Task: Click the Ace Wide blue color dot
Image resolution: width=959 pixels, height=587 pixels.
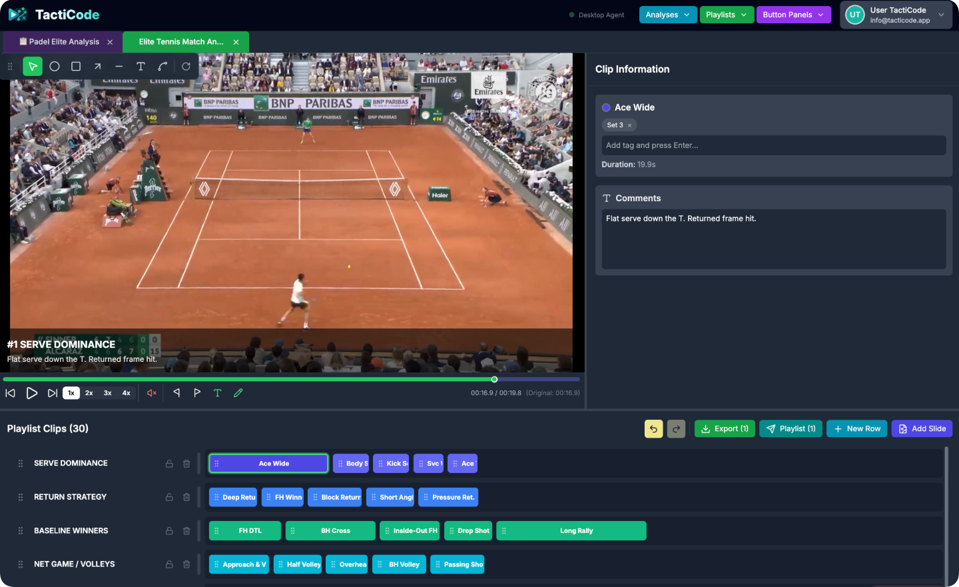Action: click(x=606, y=108)
